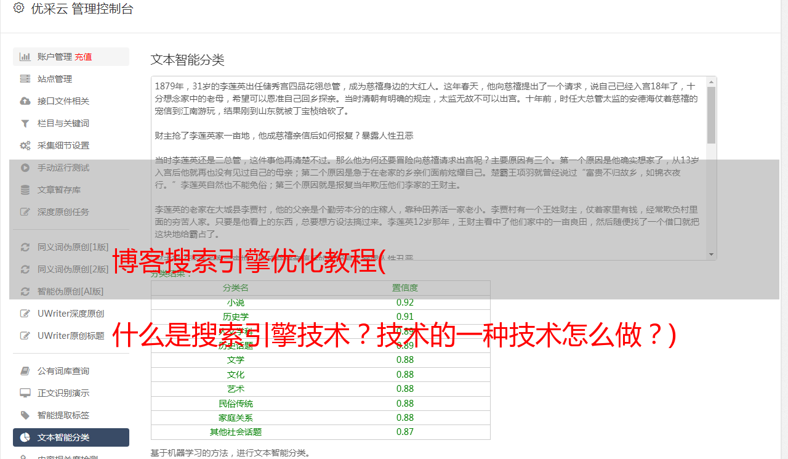The image size is (788, 459).
Task: Click 优采云 管理控制台 header title
Action: point(82,9)
